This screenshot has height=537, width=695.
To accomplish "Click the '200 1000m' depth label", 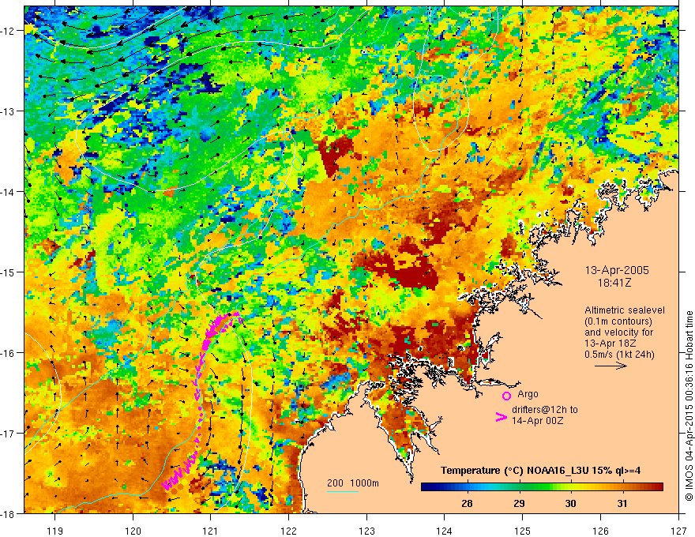I will point(353,483).
